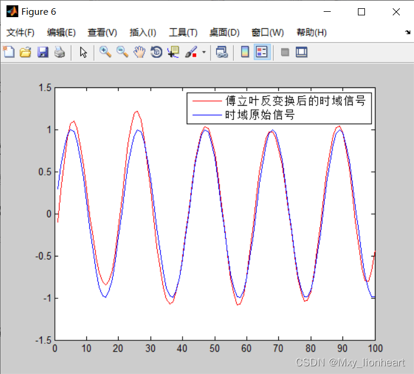
Task: Activate the Zoom In tool
Action: [105, 52]
